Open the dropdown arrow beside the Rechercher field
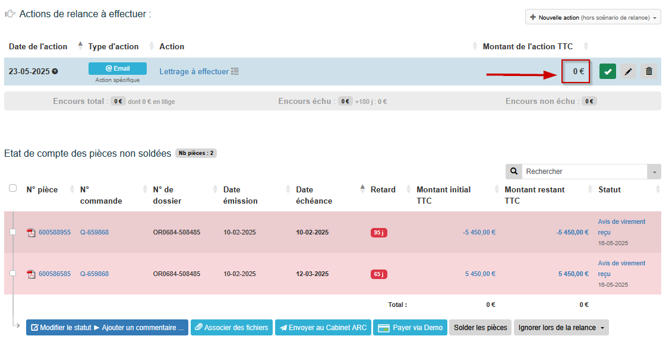Image resolution: width=666 pixels, height=339 pixels. [x=654, y=172]
